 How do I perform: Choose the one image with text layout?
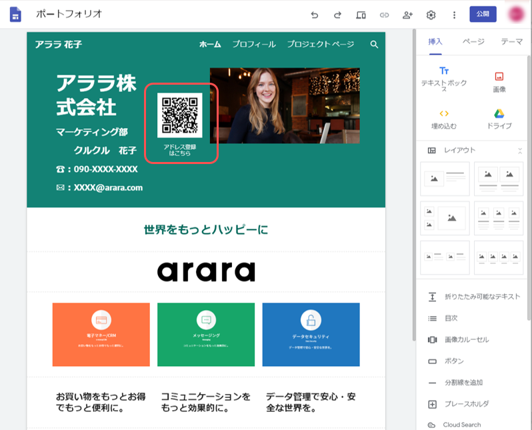(445, 179)
